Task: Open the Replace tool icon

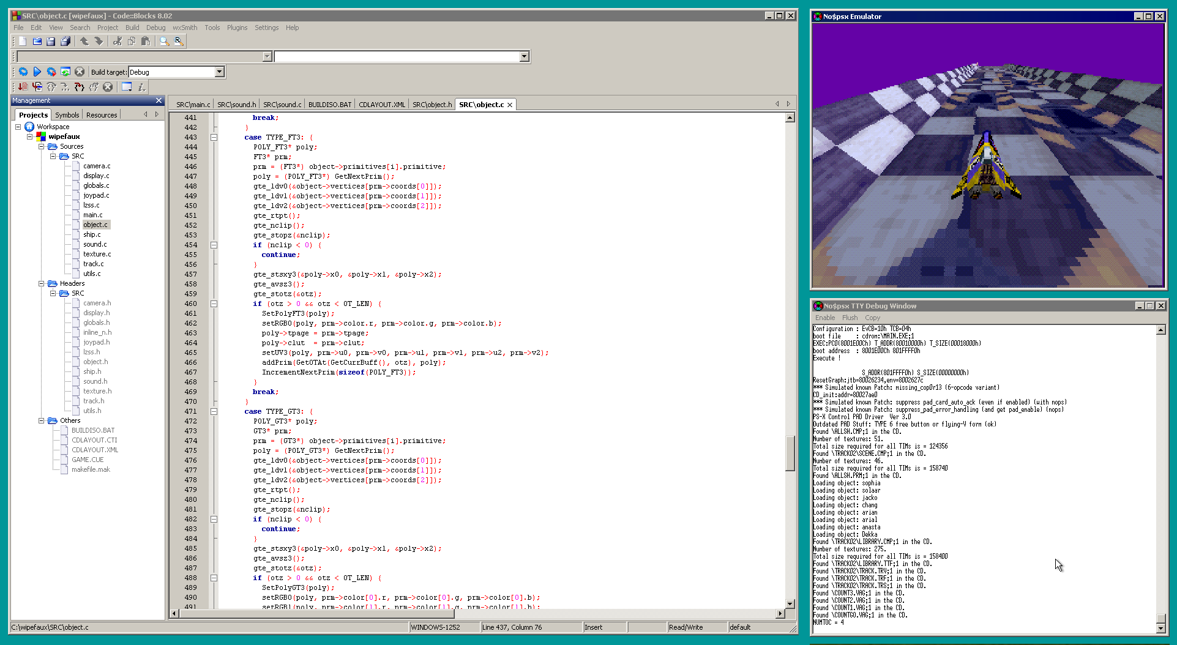Action: click(178, 41)
